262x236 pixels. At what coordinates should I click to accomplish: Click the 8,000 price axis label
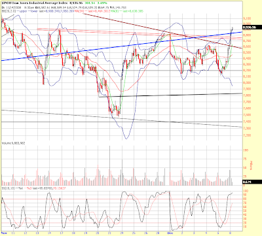[x=247, y=82]
